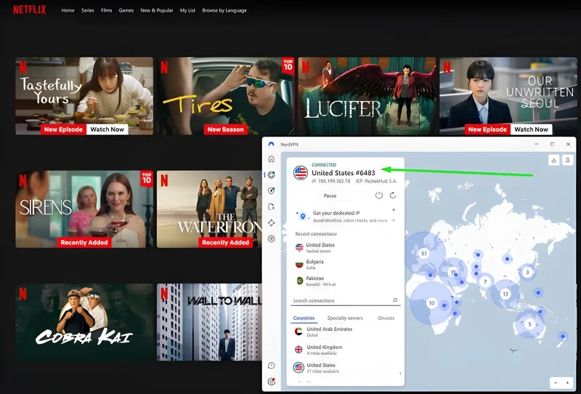Click the power disconnect icon

click(x=378, y=196)
